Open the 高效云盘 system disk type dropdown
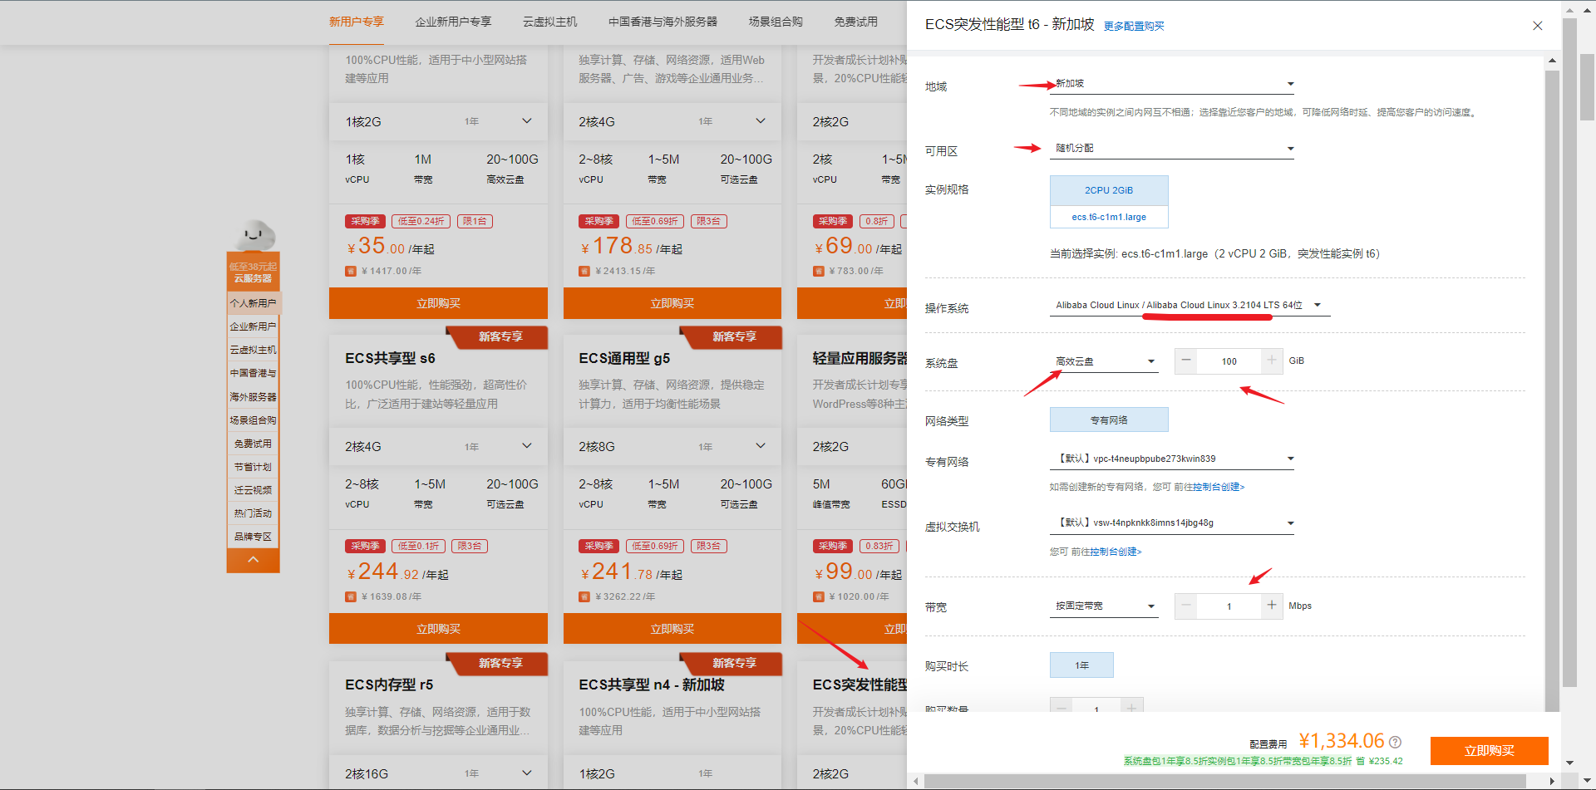Screen dimensions: 1596x790 point(1104,361)
